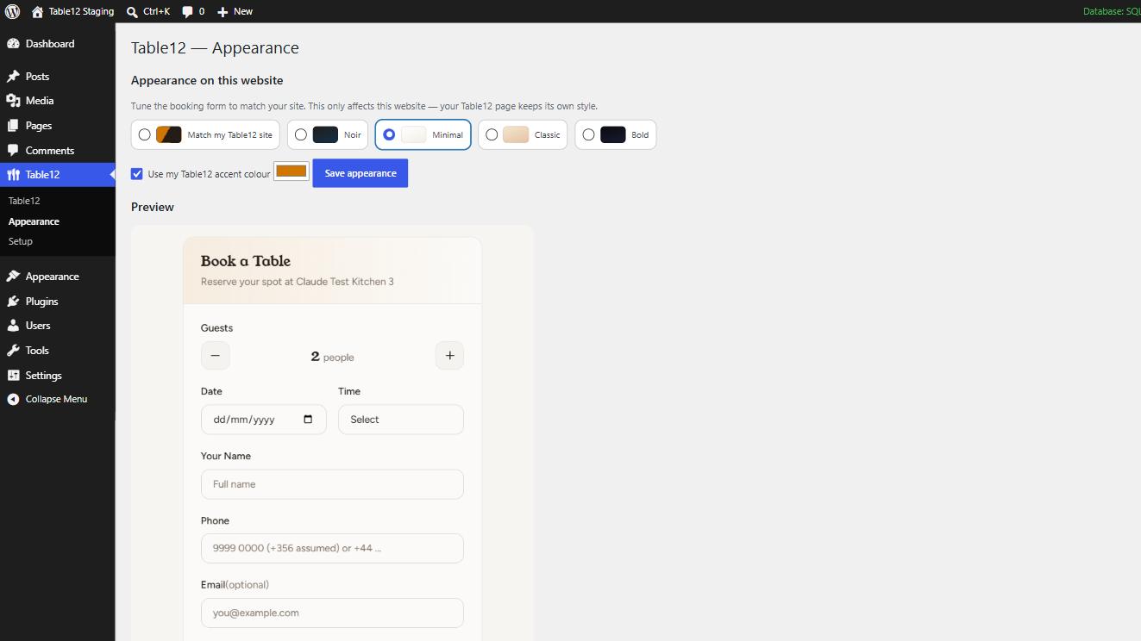Viewport: 1141px width, 641px height.
Task: Open the orange accent colour picker
Action: 292,171
